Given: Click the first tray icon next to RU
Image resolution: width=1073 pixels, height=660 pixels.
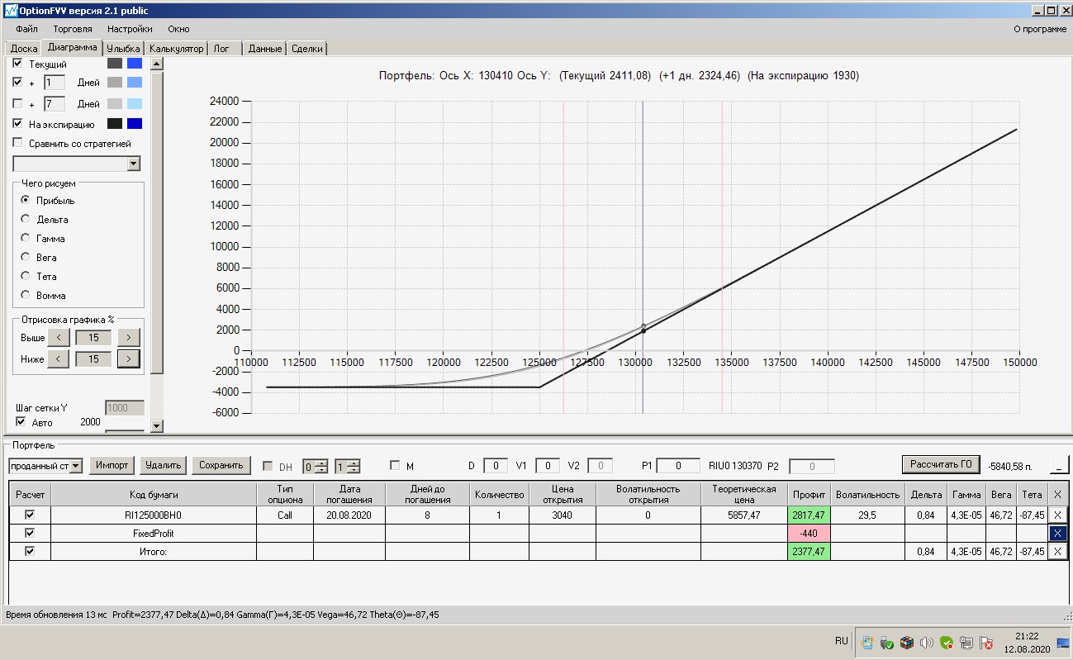Looking at the screenshot, I should (866, 642).
